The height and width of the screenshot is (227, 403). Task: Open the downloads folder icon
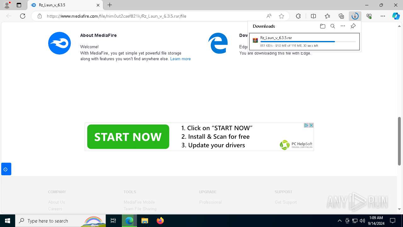[x=322, y=26]
